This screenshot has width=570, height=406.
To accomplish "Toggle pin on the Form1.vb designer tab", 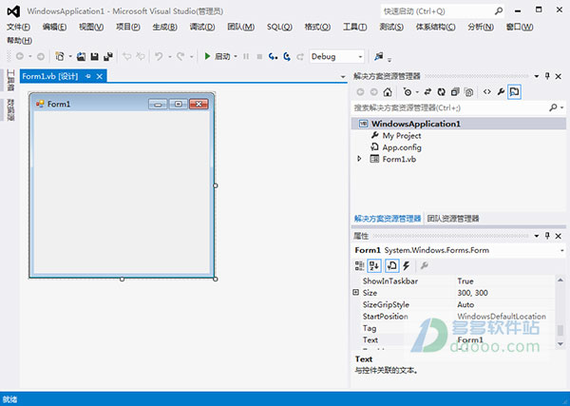I will point(88,76).
